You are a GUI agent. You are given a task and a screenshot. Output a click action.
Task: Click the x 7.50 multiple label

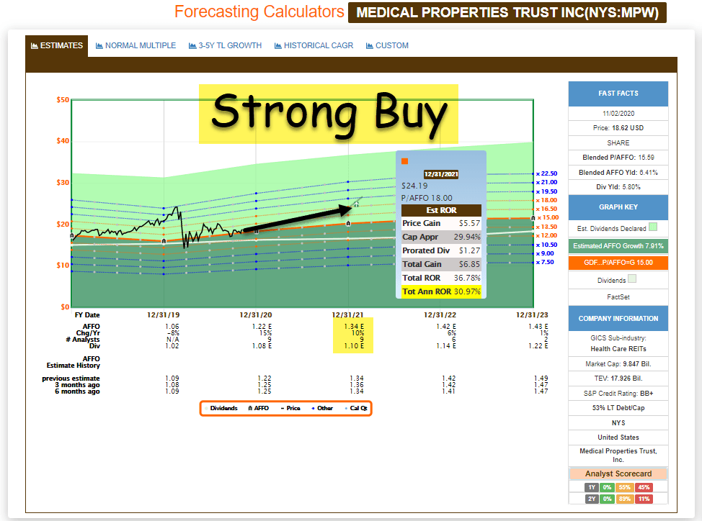pyautogui.click(x=545, y=262)
